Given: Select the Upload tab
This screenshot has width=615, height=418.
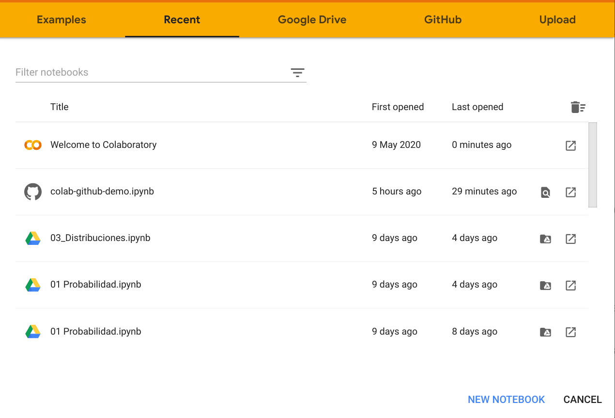Looking at the screenshot, I should [557, 20].
